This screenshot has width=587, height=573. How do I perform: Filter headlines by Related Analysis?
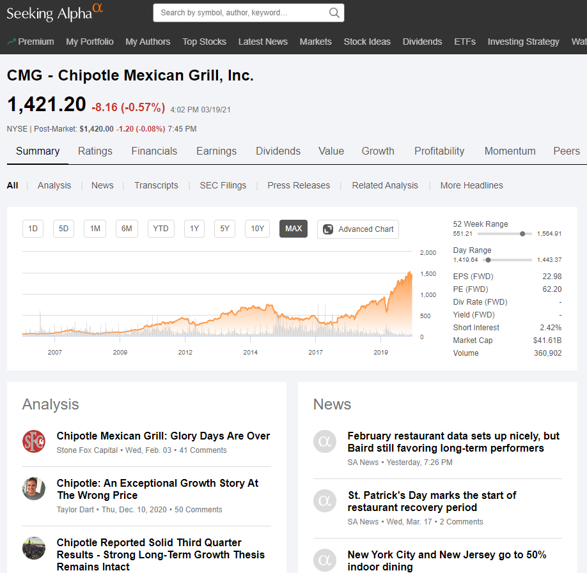385,185
